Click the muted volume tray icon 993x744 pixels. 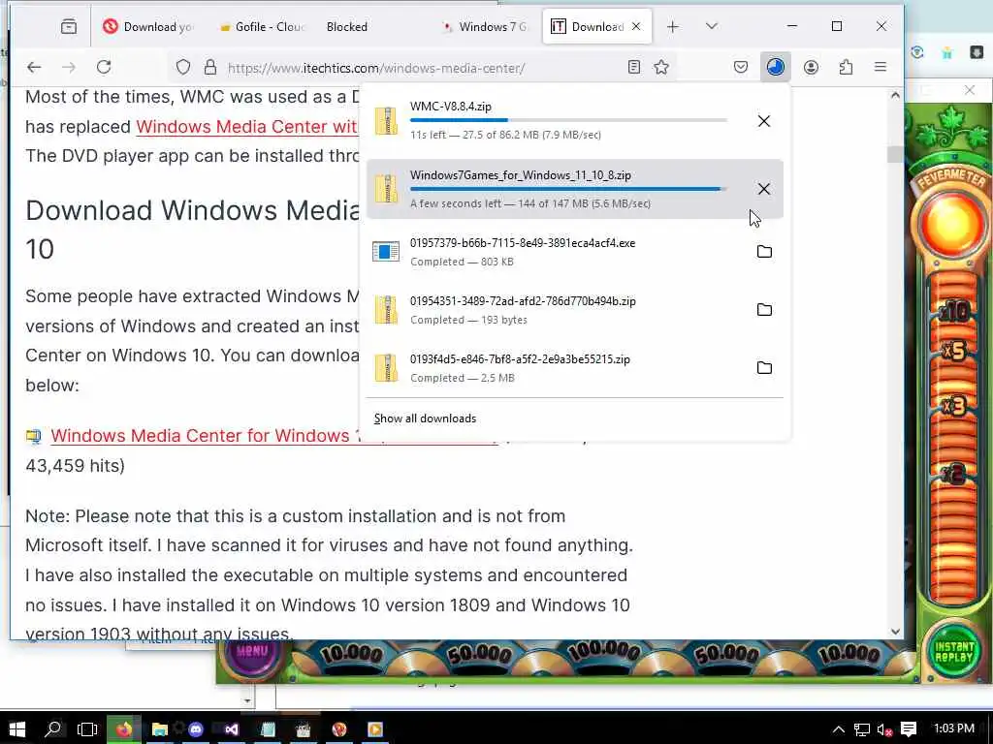coord(884,729)
